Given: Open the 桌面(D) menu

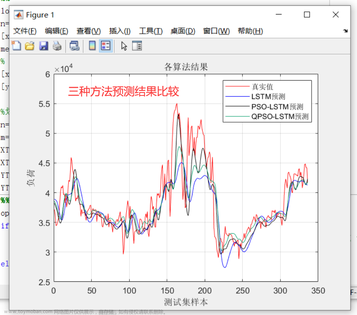Looking at the screenshot, I should tap(183, 31).
